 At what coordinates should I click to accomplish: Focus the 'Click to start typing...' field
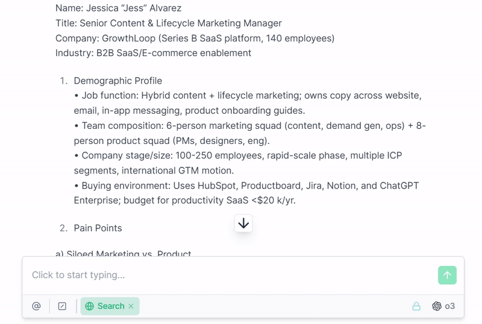pyautogui.click(x=231, y=275)
